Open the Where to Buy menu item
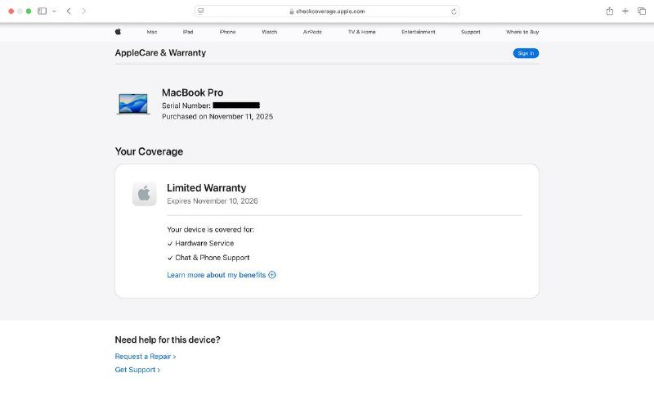The width and height of the screenshot is (654, 409). [x=522, y=32]
